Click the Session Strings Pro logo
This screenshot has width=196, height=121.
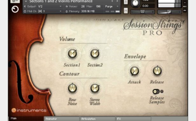point(153,27)
